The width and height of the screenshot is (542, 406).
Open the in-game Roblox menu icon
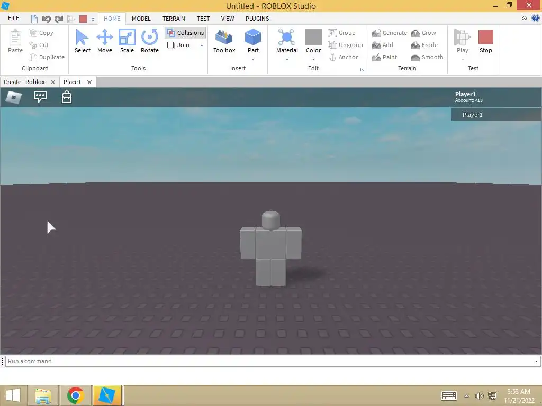click(x=14, y=97)
